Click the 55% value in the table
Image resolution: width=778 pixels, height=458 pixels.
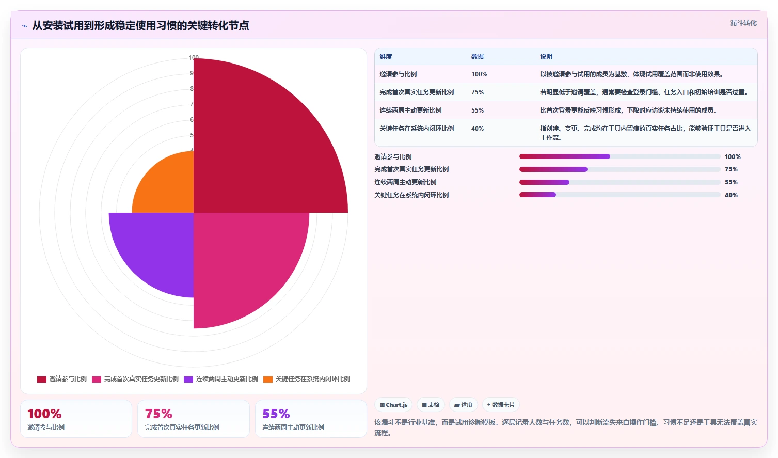478,110
